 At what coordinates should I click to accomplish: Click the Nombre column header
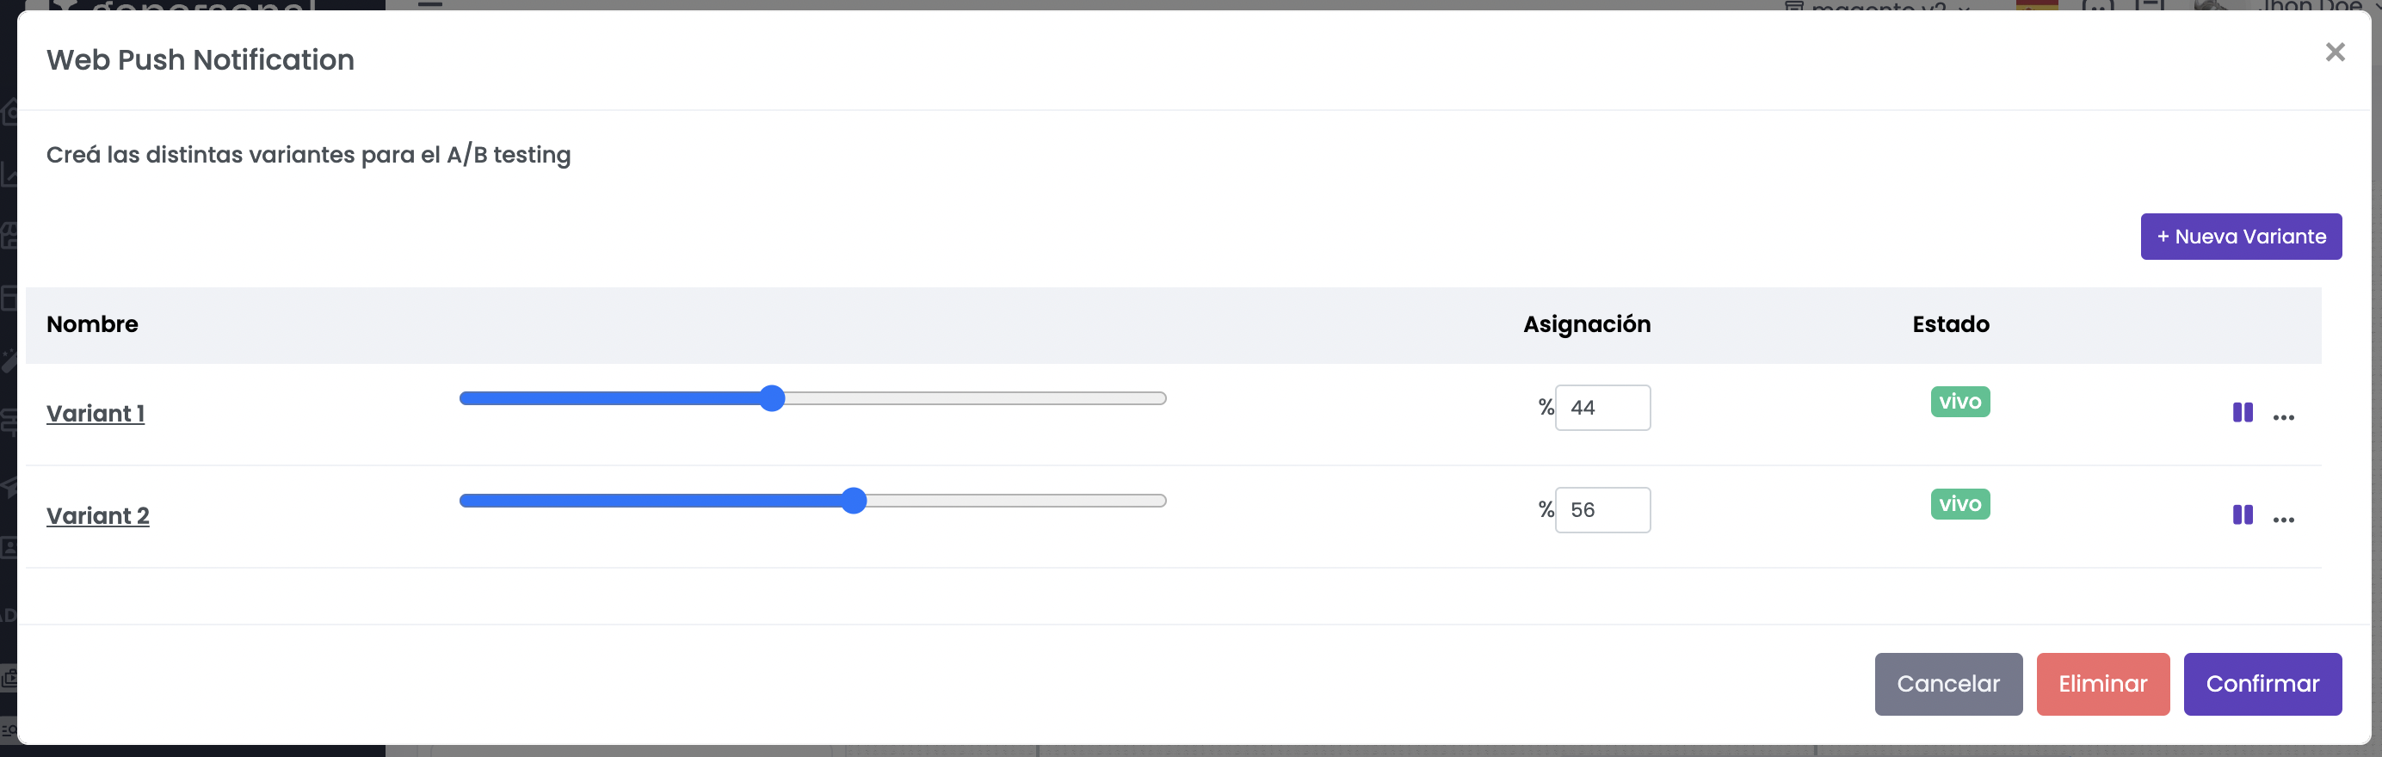coord(92,324)
